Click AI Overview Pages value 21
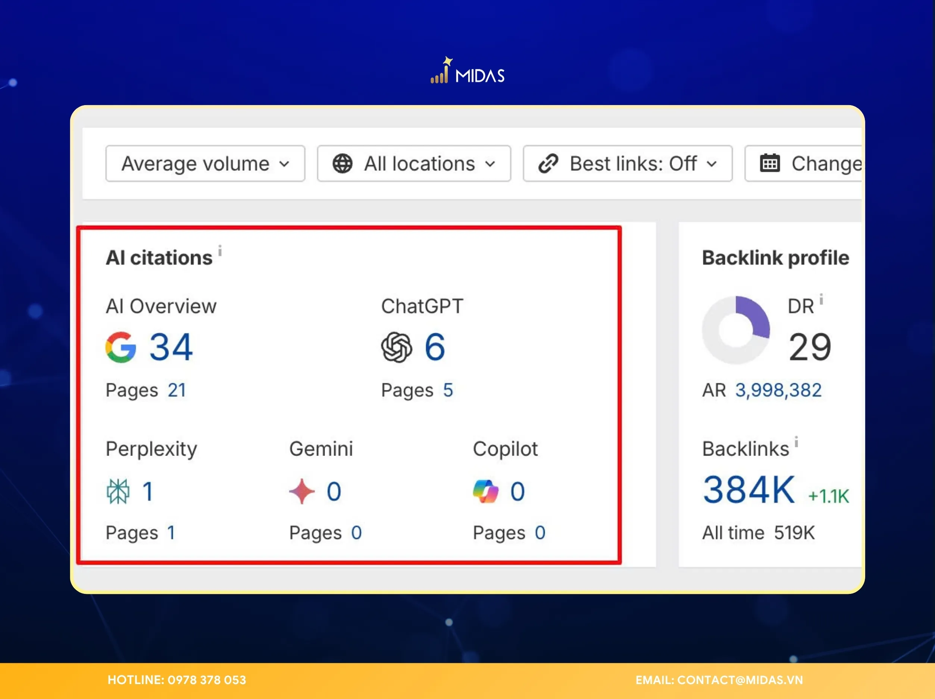 [x=177, y=390]
